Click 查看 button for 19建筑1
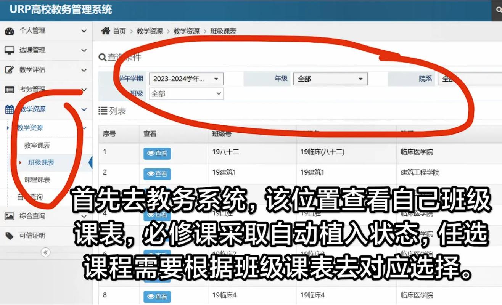 pyautogui.click(x=157, y=173)
